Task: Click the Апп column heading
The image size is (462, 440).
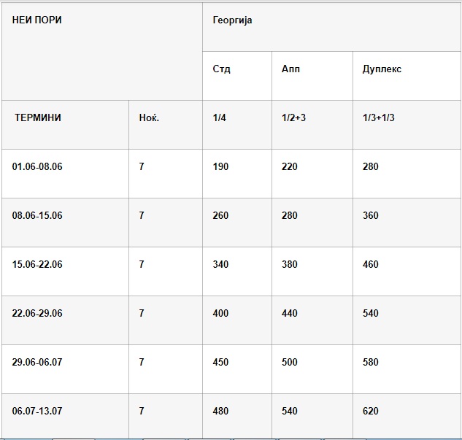Action: (x=290, y=69)
